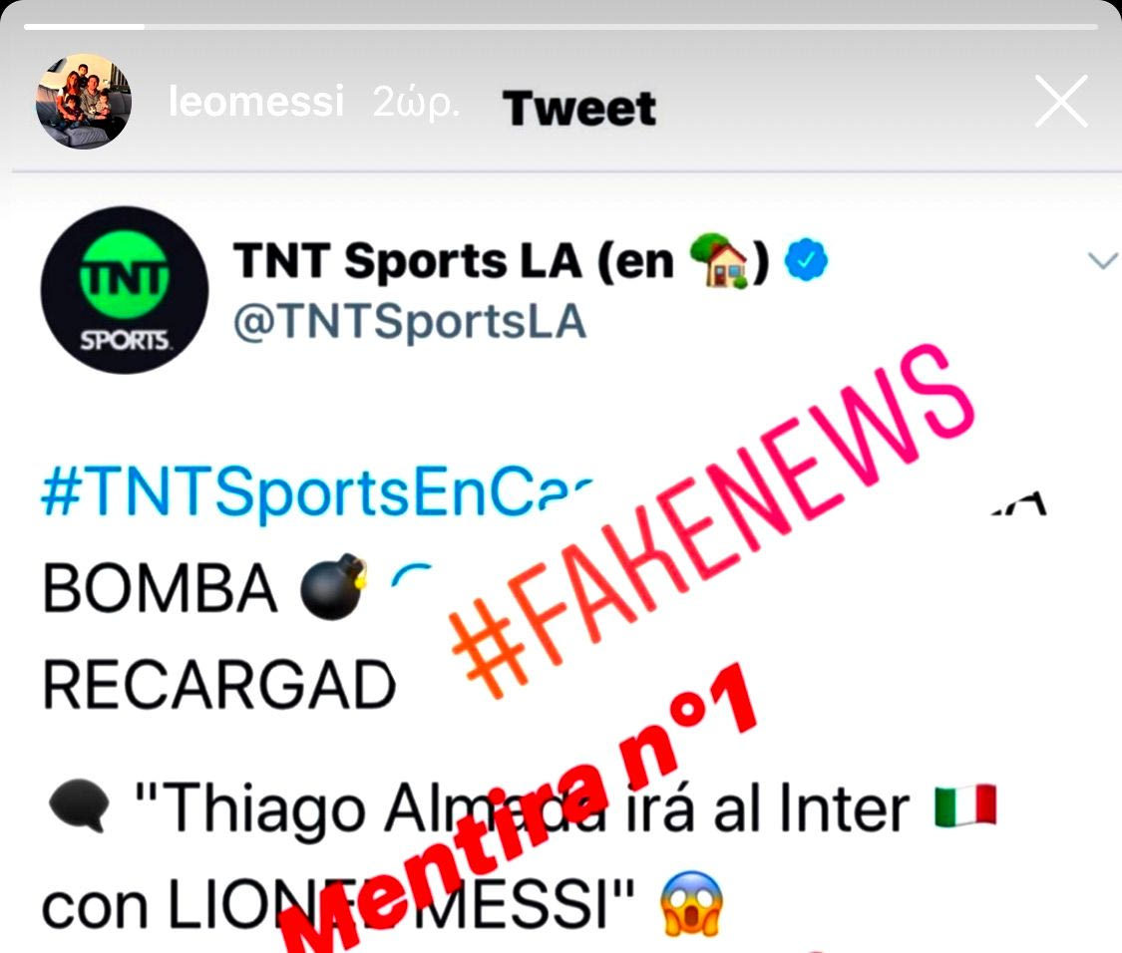Tap the story progress bar
Screen dimensions: 1122x953
(561, 27)
